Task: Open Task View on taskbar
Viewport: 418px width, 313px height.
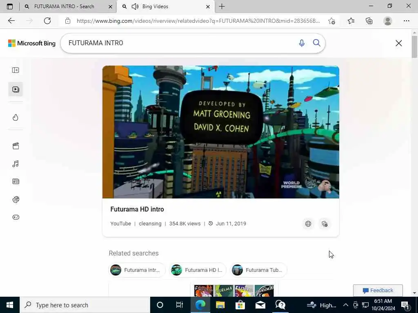Action: pyautogui.click(x=180, y=305)
